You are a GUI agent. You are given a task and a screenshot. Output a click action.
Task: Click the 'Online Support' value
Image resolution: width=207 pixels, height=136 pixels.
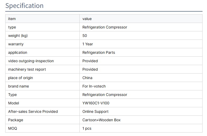(95, 111)
